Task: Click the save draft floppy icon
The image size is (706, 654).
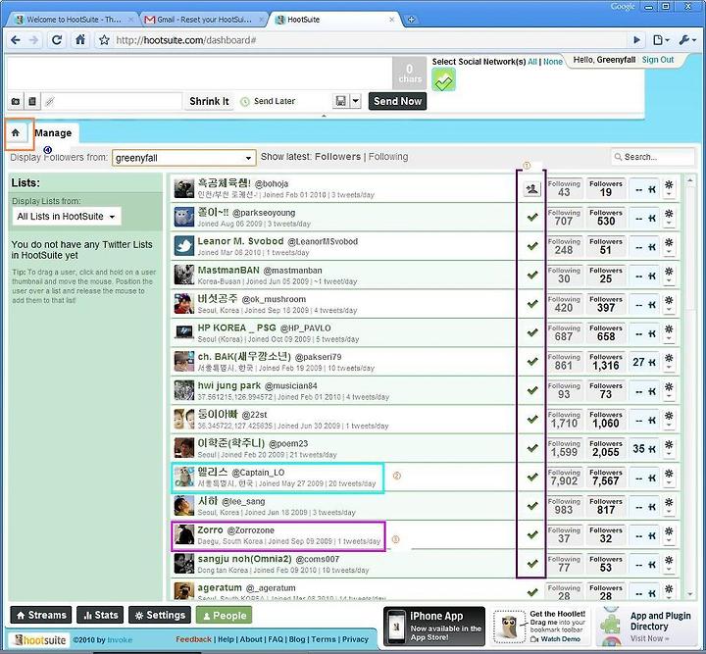Action: coord(341,101)
